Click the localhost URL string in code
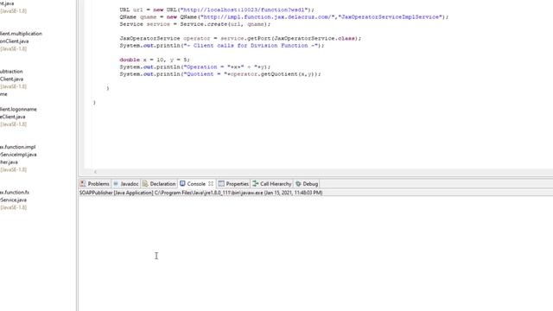Screen dimensions: 553x311 [244, 10]
